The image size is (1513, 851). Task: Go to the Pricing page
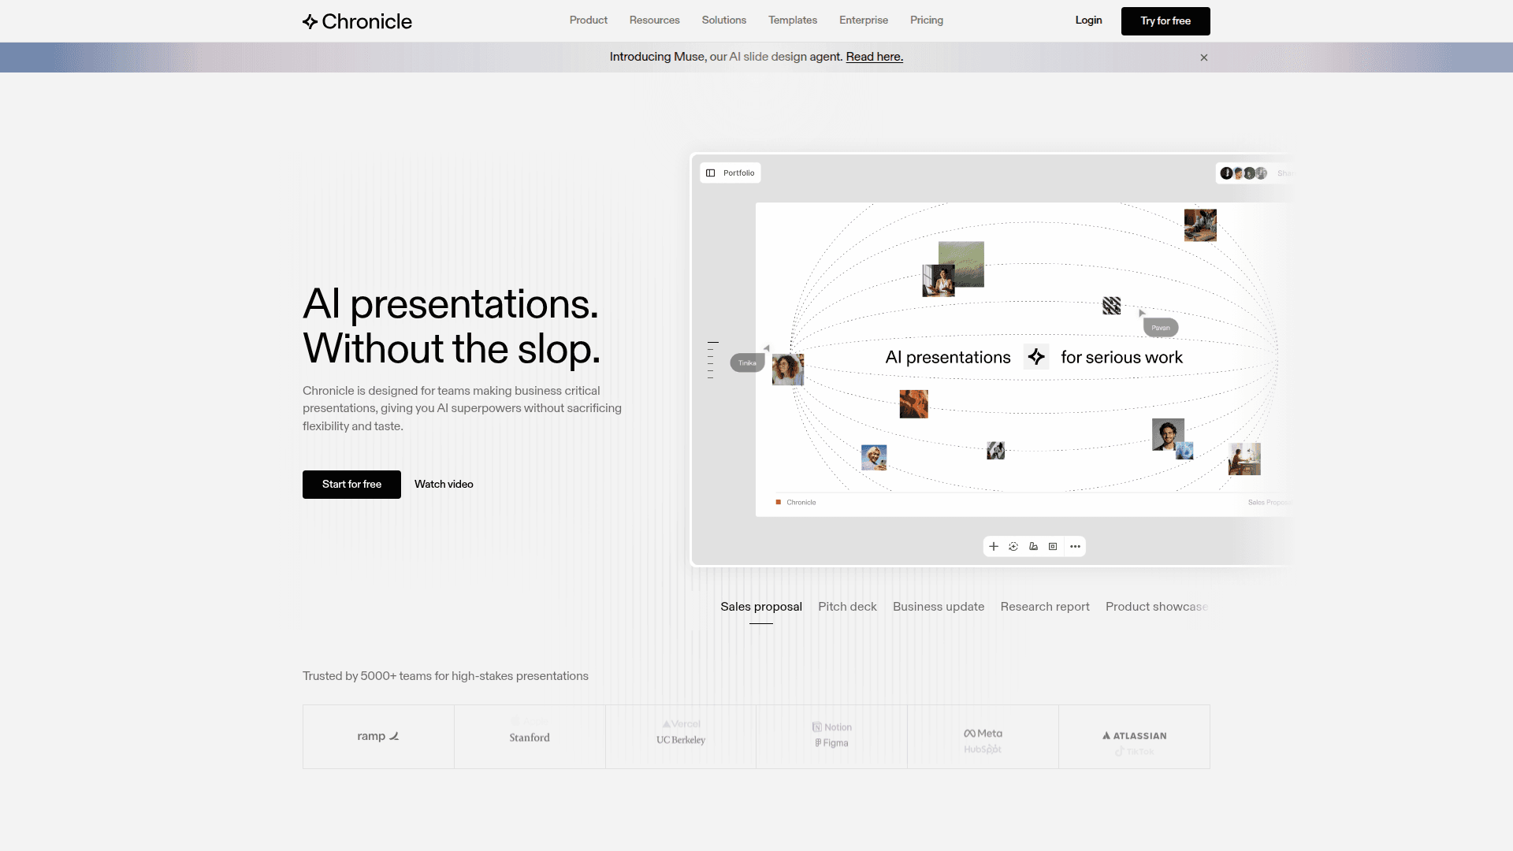pos(926,20)
